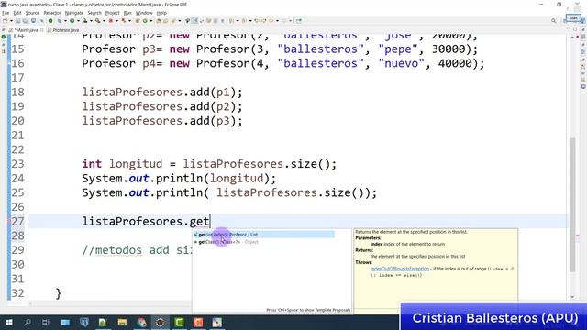Open the Debug configurations dropdown arrow
Image resolution: width=587 pixels, height=330 pixels.
coord(65,21)
